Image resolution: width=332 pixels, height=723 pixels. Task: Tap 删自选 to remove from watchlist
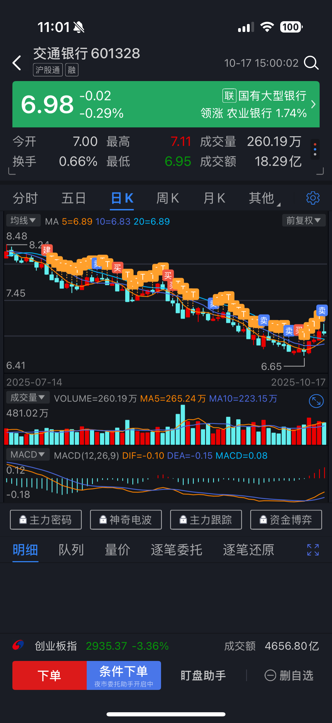pos(289,675)
